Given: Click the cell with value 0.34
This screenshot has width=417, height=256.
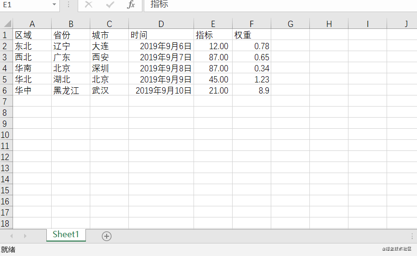Looking at the screenshot, I should click(251, 68).
